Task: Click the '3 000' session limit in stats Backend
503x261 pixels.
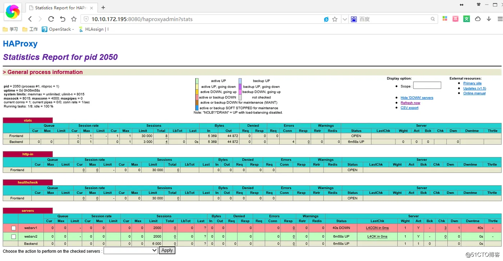Action: pyautogui.click(x=143, y=142)
